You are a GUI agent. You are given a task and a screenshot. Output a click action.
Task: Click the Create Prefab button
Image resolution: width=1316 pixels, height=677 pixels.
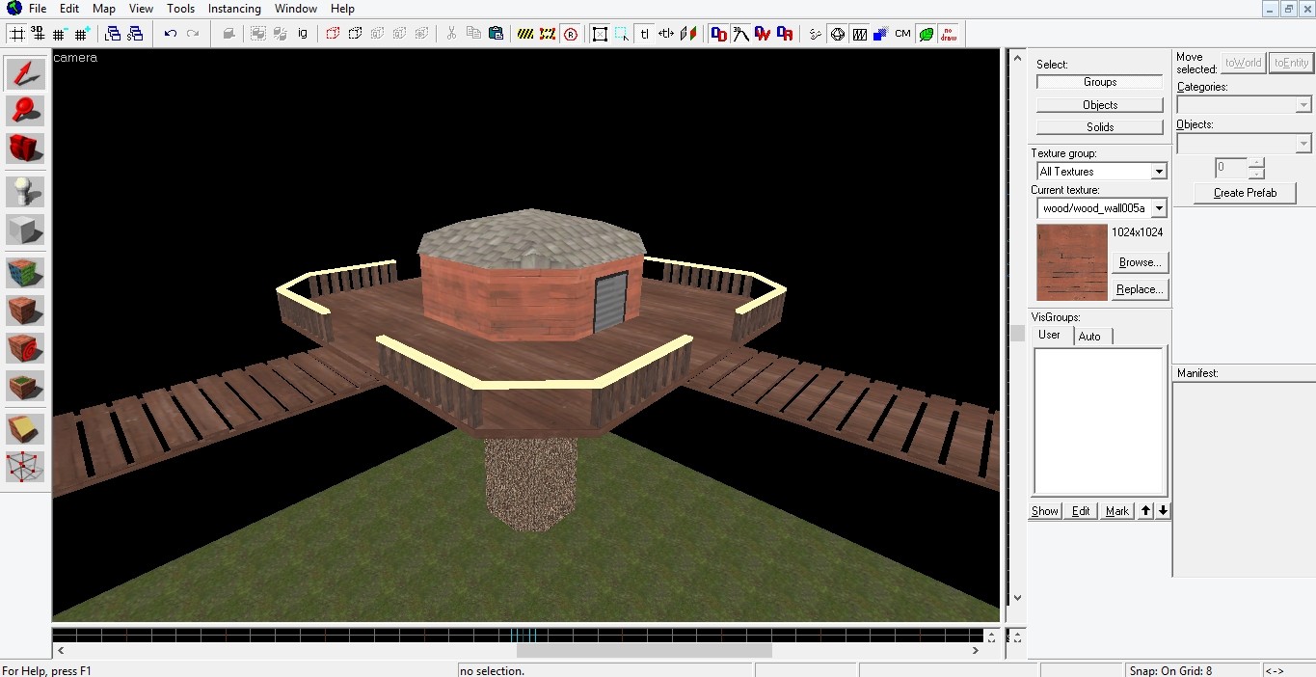[1245, 193]
